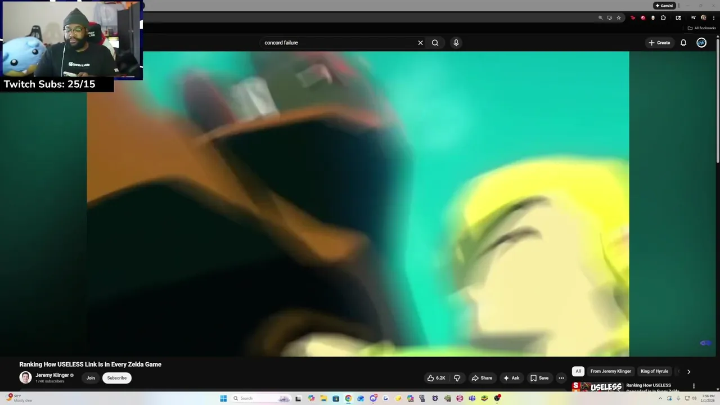
Task: Click the Chrome zoom magnifier icon
Action: click(601, 18)
